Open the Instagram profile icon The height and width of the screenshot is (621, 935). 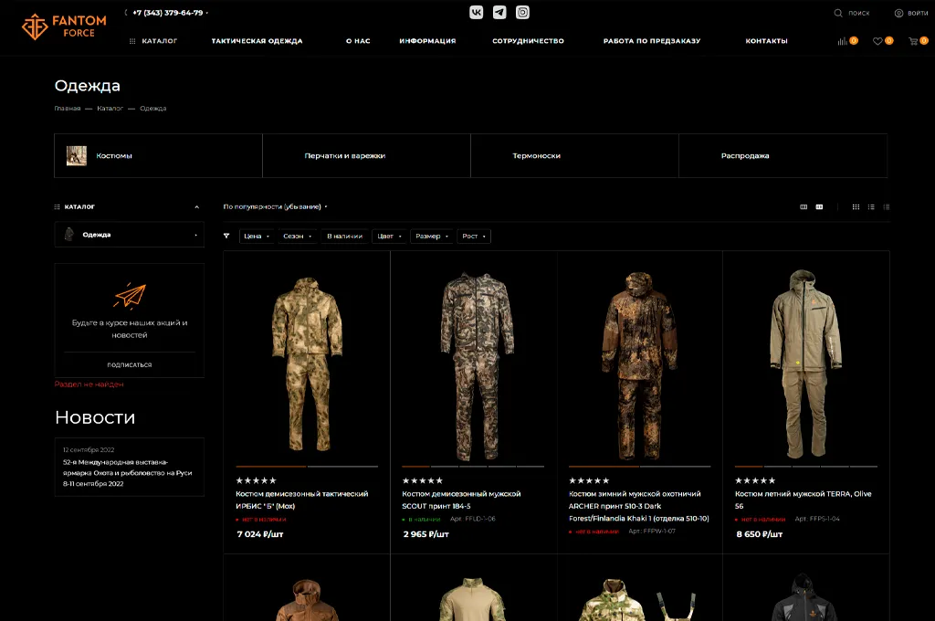(x=522, y=13)
